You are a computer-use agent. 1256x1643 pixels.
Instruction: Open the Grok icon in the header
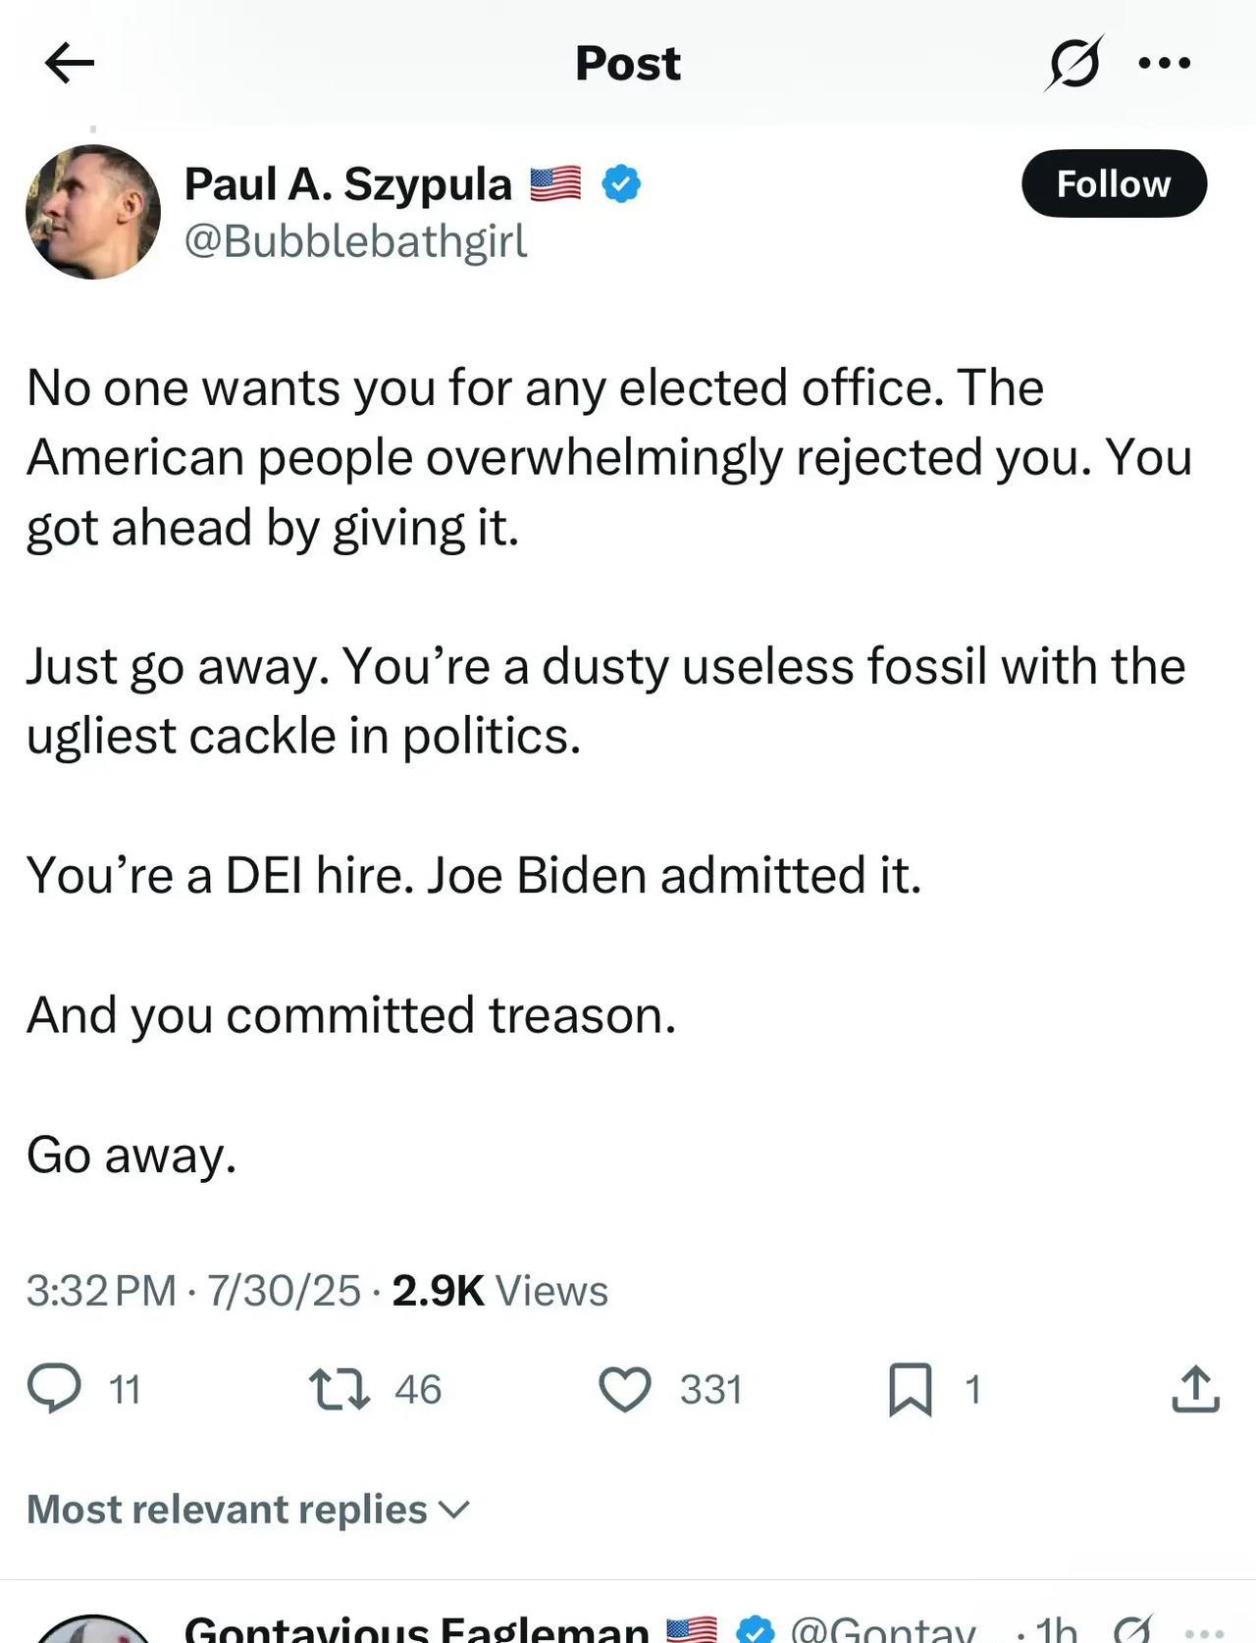[1073, 64]
